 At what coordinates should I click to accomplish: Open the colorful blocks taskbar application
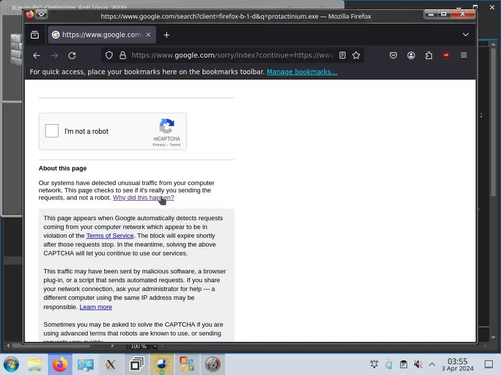[187, 364]
